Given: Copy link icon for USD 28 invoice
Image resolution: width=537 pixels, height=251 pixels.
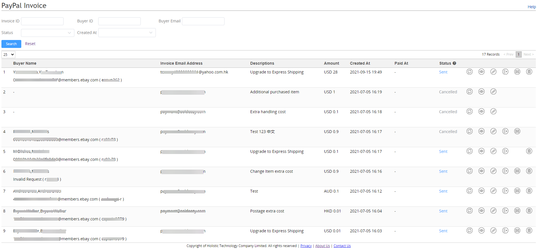Looking at the screenshot, I should click(x=494, y=72).
